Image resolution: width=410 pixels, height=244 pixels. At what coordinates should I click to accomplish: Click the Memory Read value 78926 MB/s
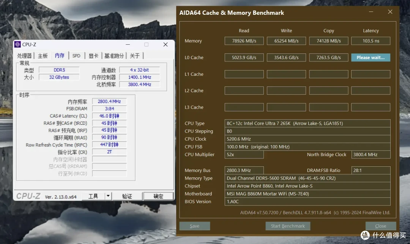[x=244, y=41]
